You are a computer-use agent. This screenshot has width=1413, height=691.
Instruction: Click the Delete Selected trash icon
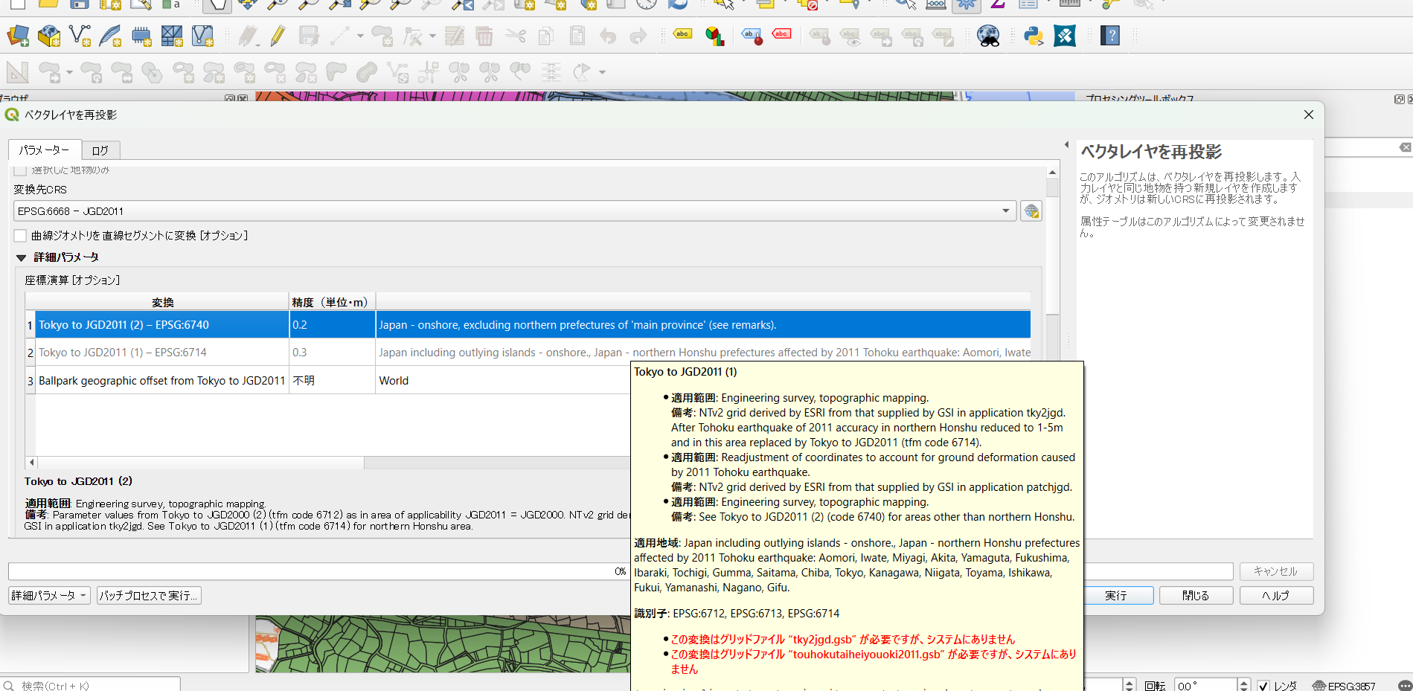pyautogui.click(x=484, y=36)
